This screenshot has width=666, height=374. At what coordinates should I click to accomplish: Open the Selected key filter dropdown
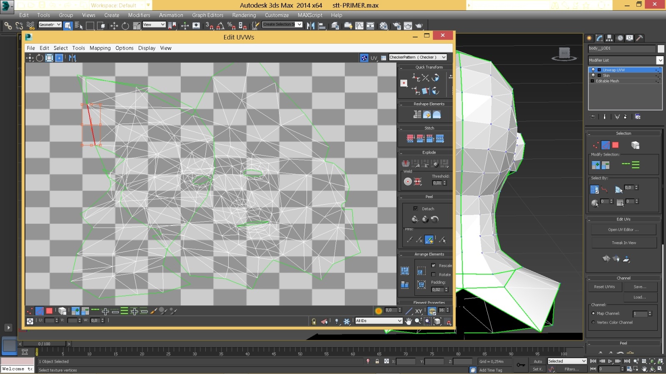[567, 361]
